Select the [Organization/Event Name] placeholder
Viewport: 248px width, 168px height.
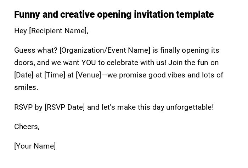pyautogui.click(x=105, y=50)
